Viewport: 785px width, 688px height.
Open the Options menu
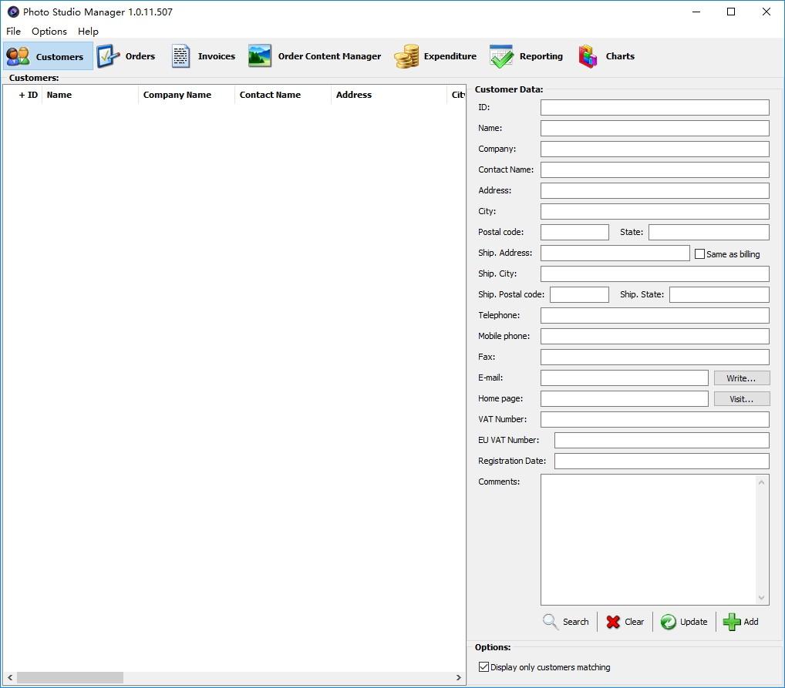tap(49, 31)
